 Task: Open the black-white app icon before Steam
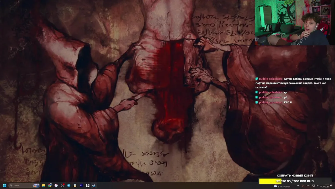coord(88,186)
